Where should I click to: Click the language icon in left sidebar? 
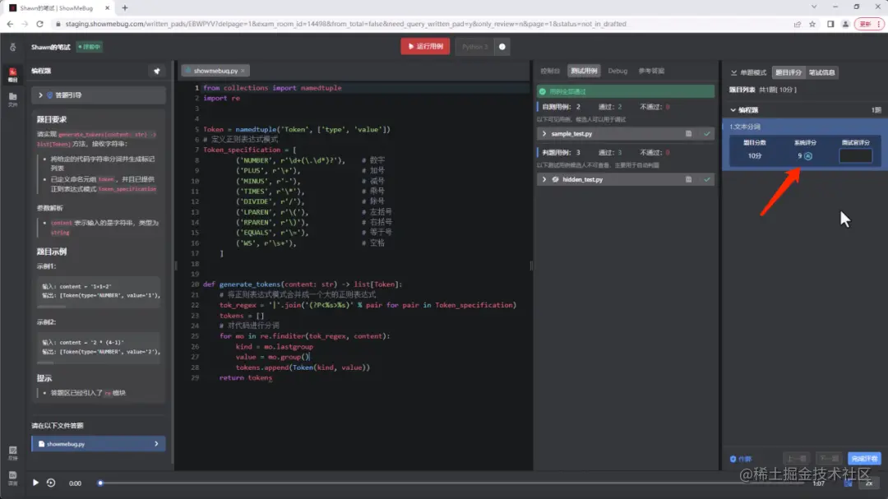[x=12, y=478]
